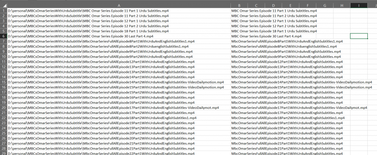This screenshot has height=155, width=377.
Task: Click cell A18 Episode16Part1 full path
Action: tap(119, 97)
